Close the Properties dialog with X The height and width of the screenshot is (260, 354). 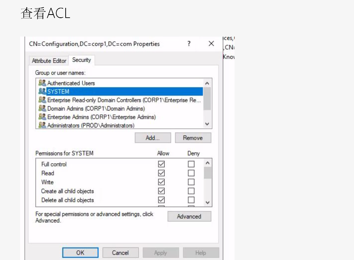(211, 44)
